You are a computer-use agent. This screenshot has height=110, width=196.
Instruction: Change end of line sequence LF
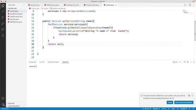coord(169,109)
